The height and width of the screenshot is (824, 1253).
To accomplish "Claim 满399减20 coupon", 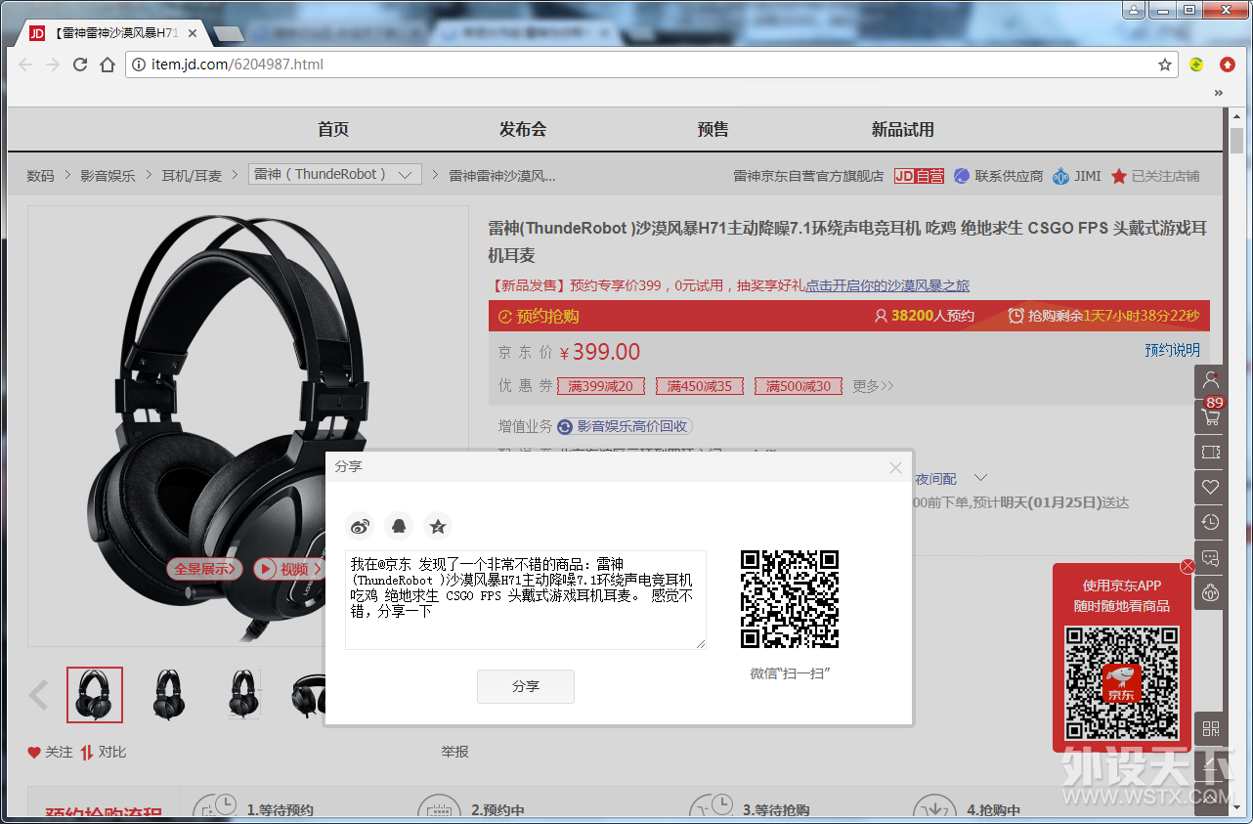I will click(601, 386).
